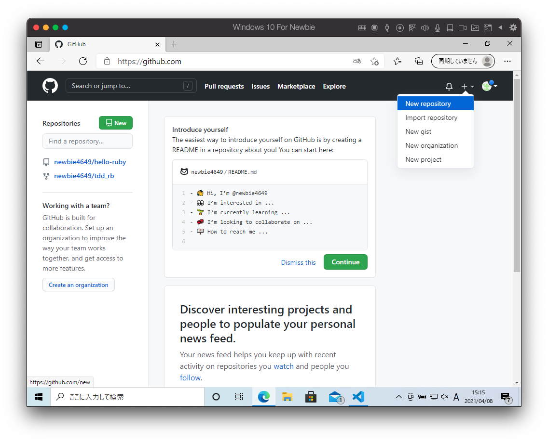Go to Pull requests page

(x=224, y=86)
